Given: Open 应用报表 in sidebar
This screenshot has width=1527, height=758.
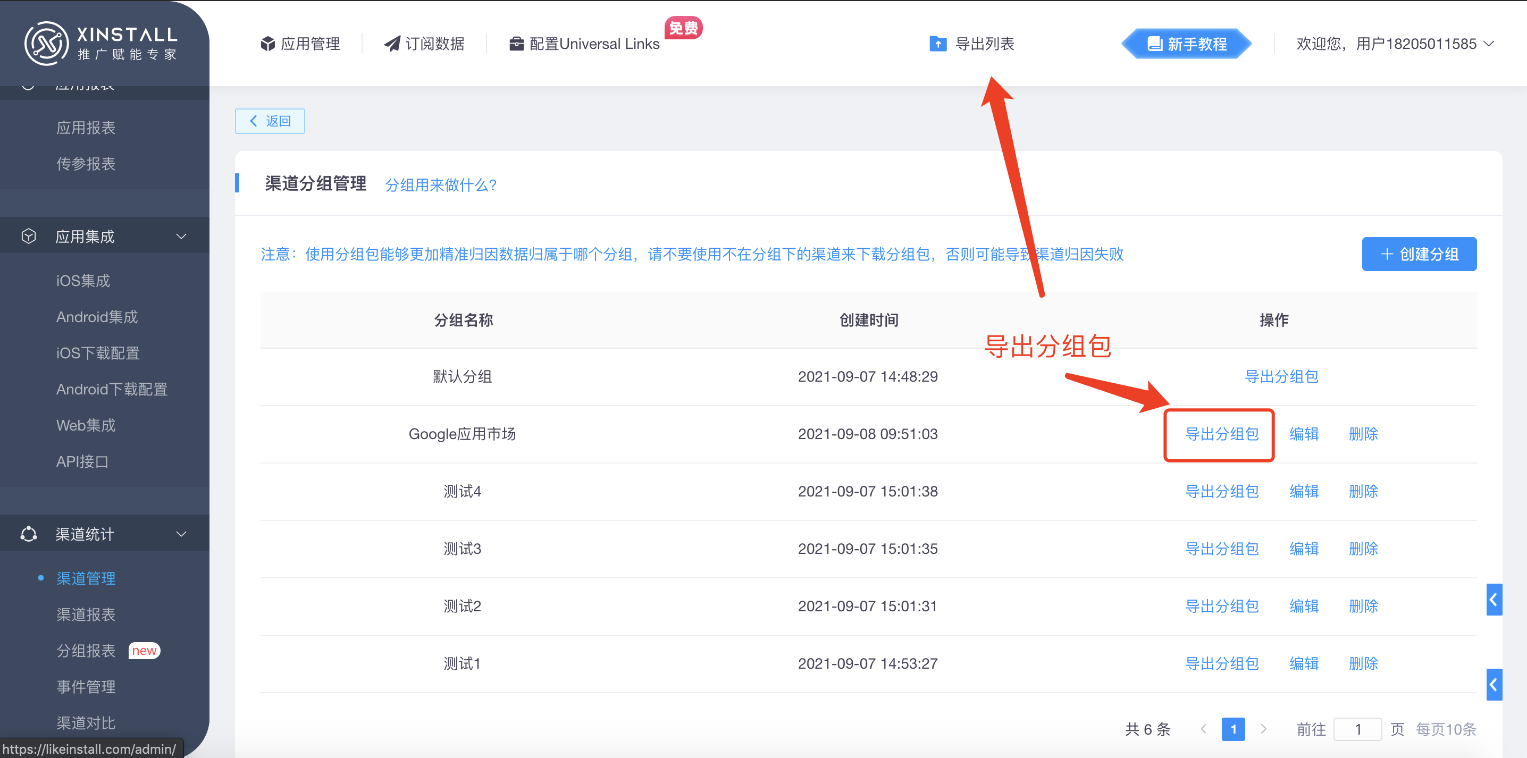Looking at the screenshot, I should pos(86,128).
